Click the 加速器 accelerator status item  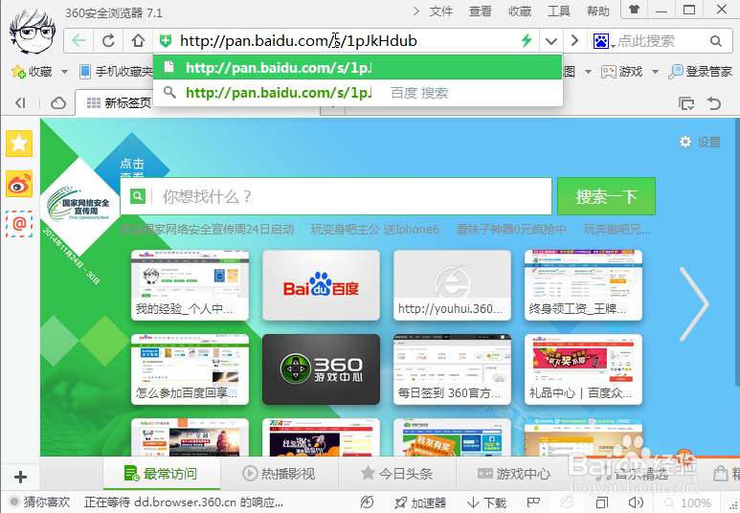point(420,503)
